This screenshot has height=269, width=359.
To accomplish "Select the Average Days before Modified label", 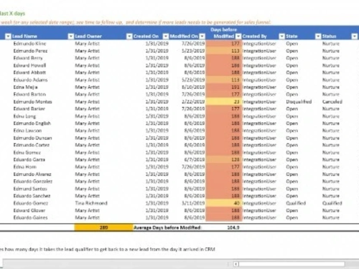I will tap(168, 228).
